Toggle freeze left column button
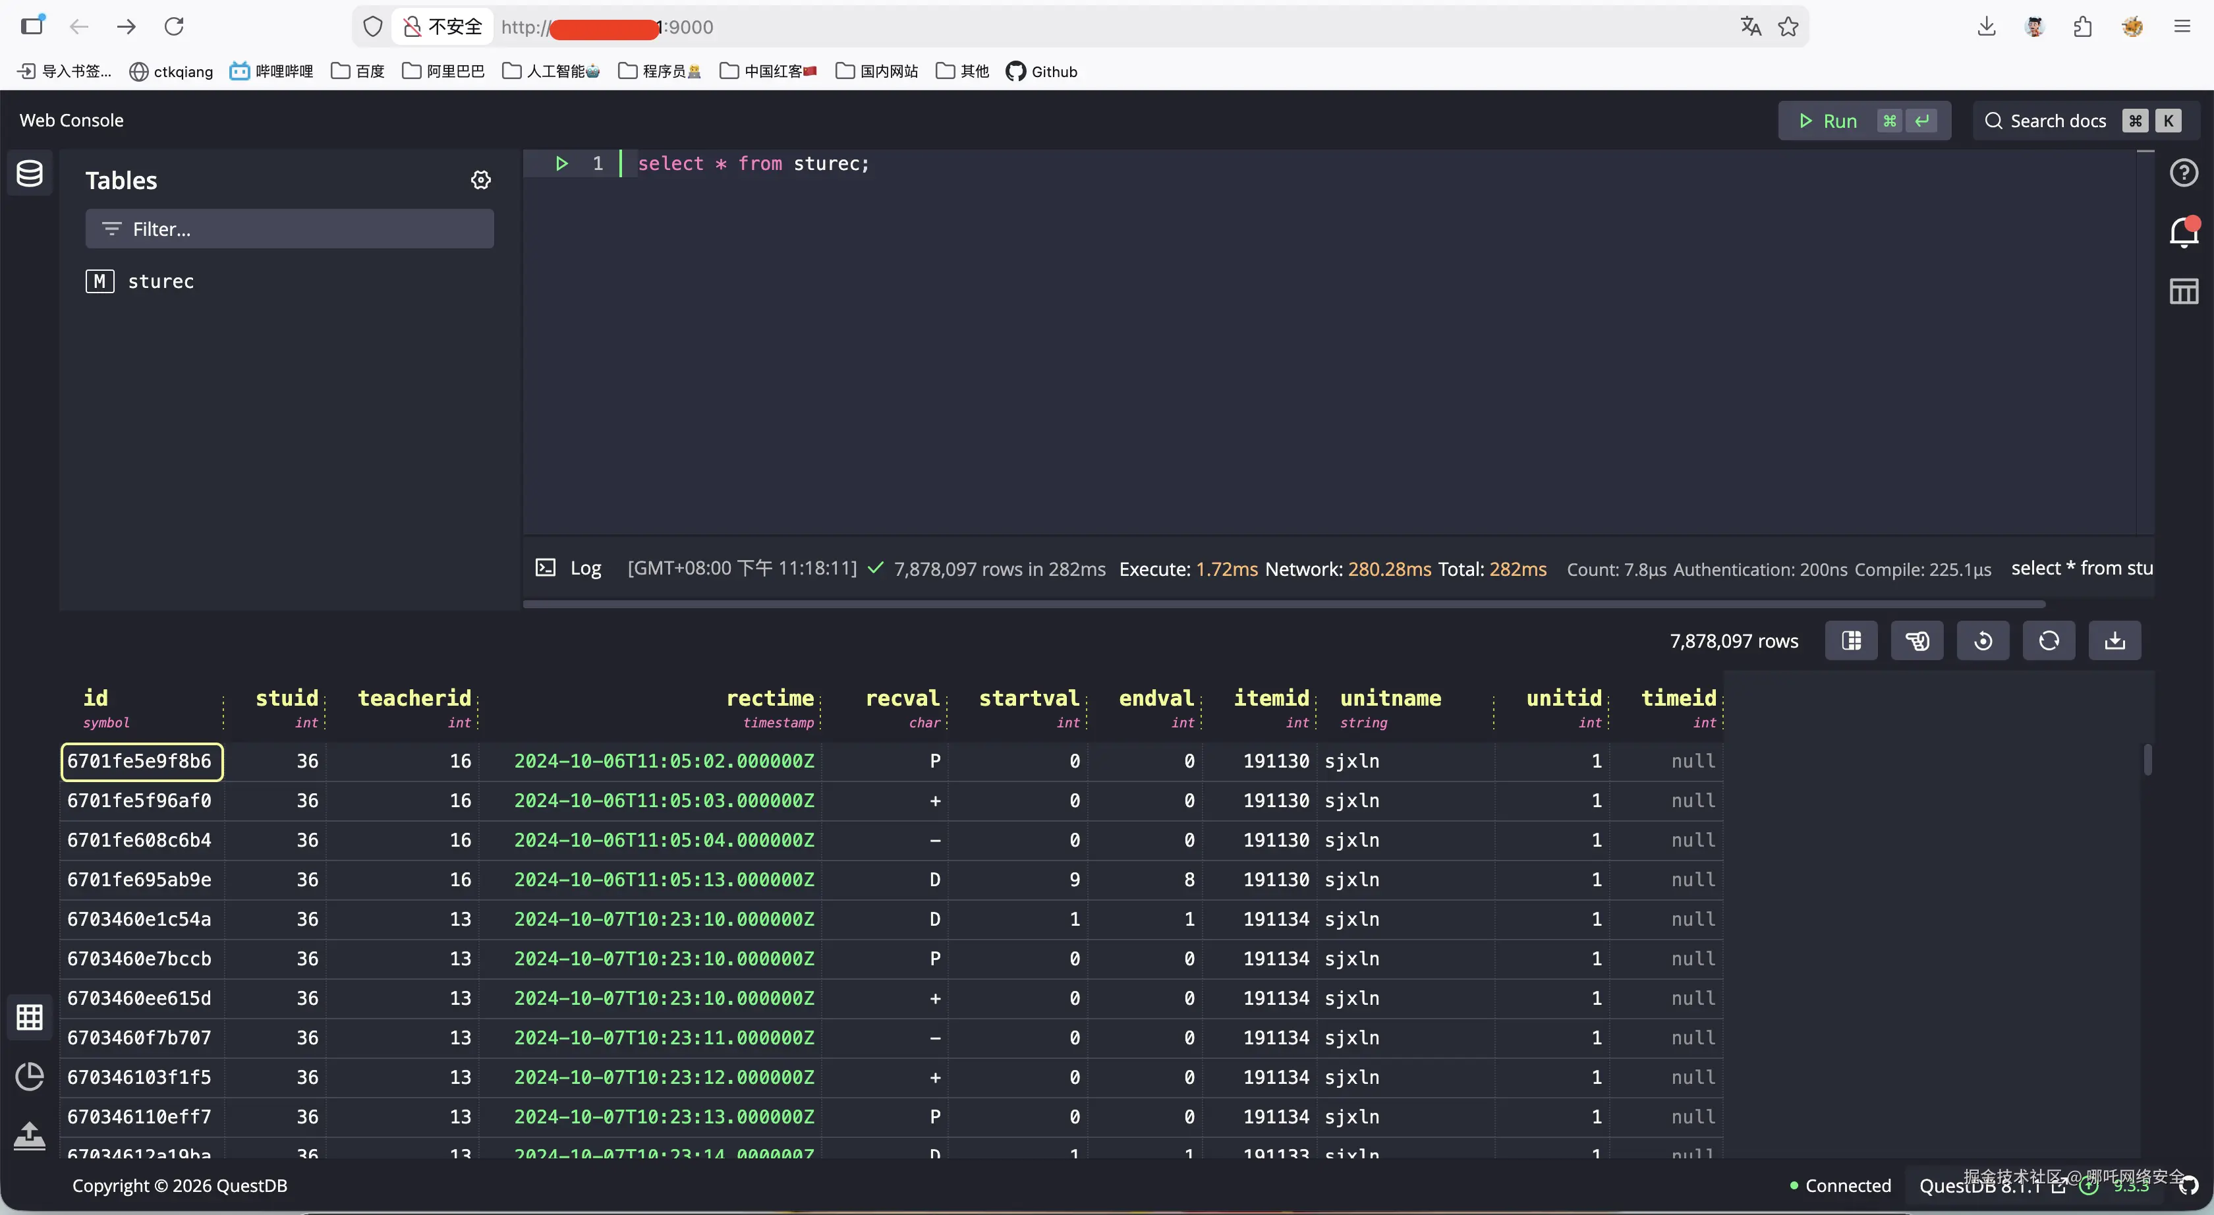 point(1850,641)
